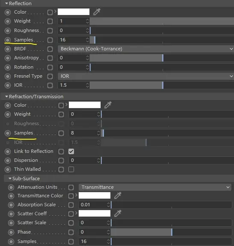Click the white Reflection Color swatch
The width and height of the screenshot is (234, 246).
click(74, 12)
